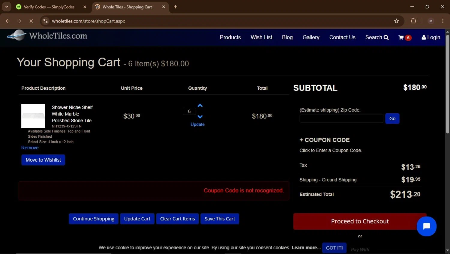Open Shower Niche Shelf product title
The width and height of the screenshot is (450, 254).
[x=72, y=114]
